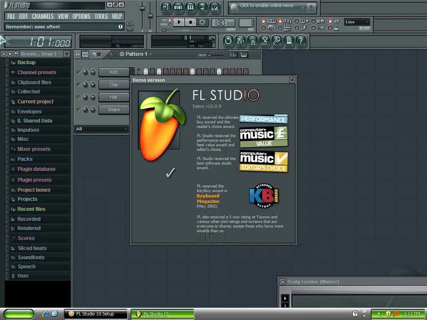Open the EDIT menu
427x320 pixels.
point(23,16)
